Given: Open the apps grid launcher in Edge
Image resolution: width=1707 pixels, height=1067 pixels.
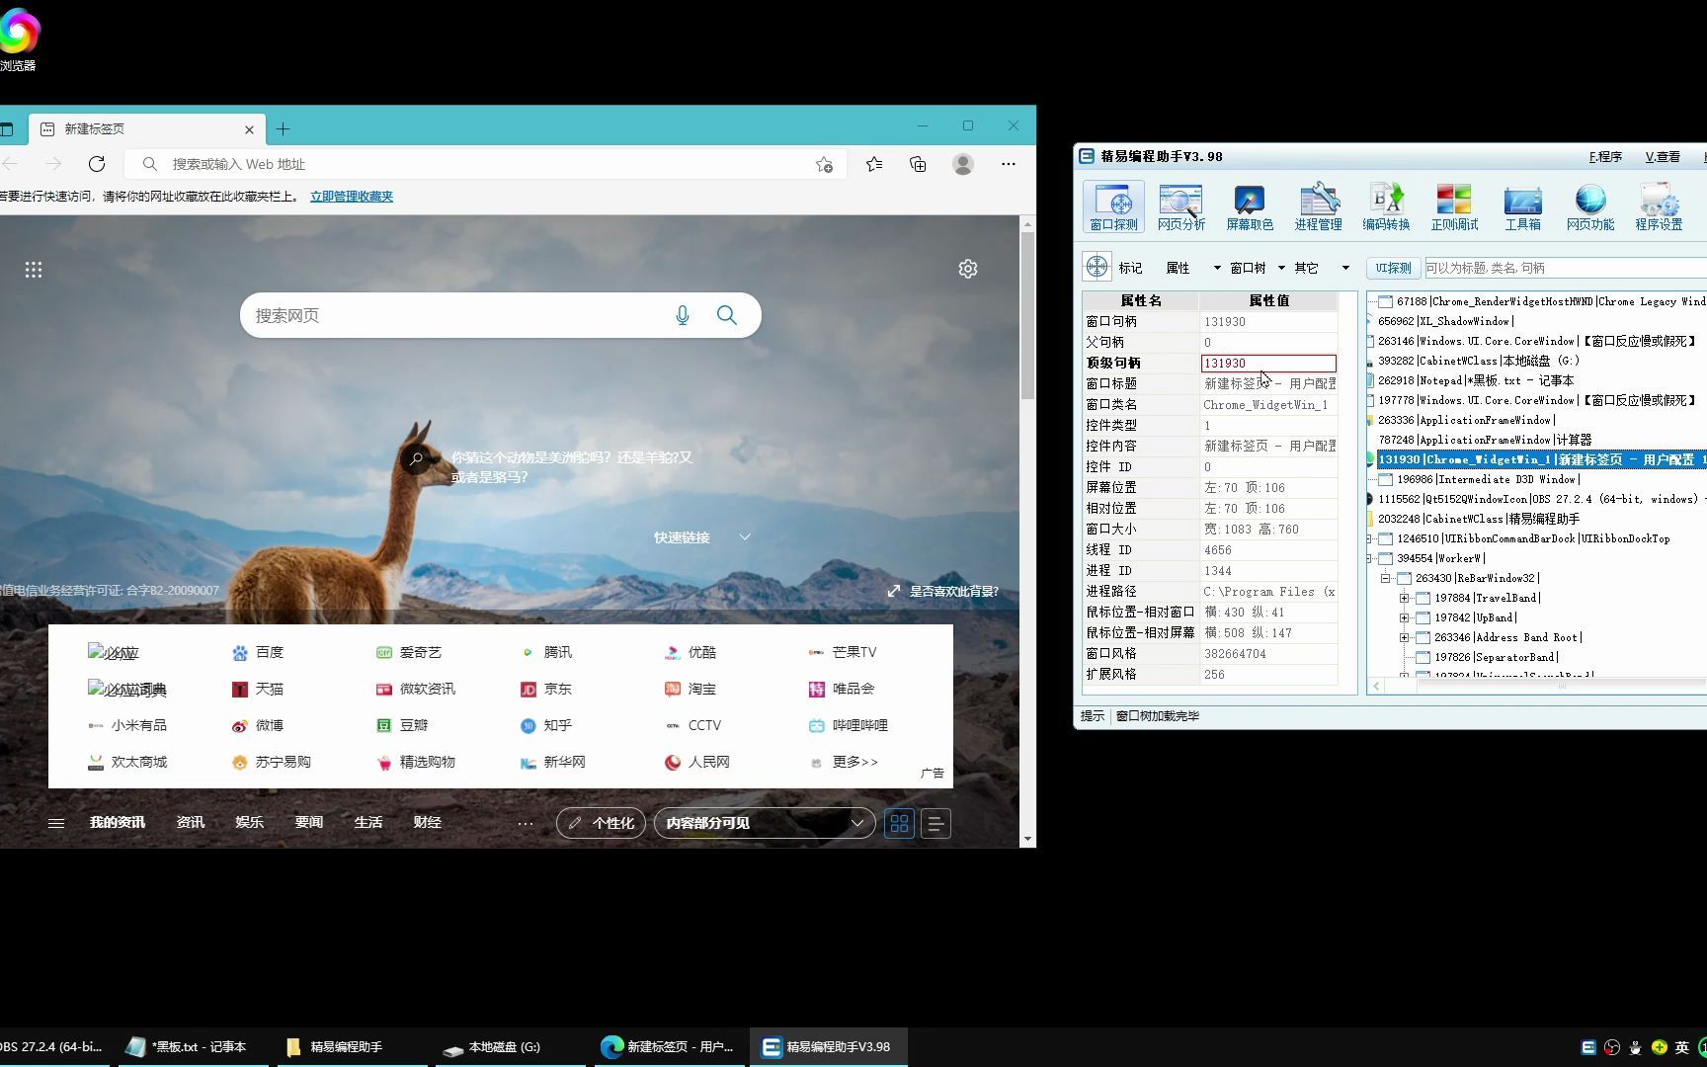Looking at the screenshot, I should click(x=34, y=270).
